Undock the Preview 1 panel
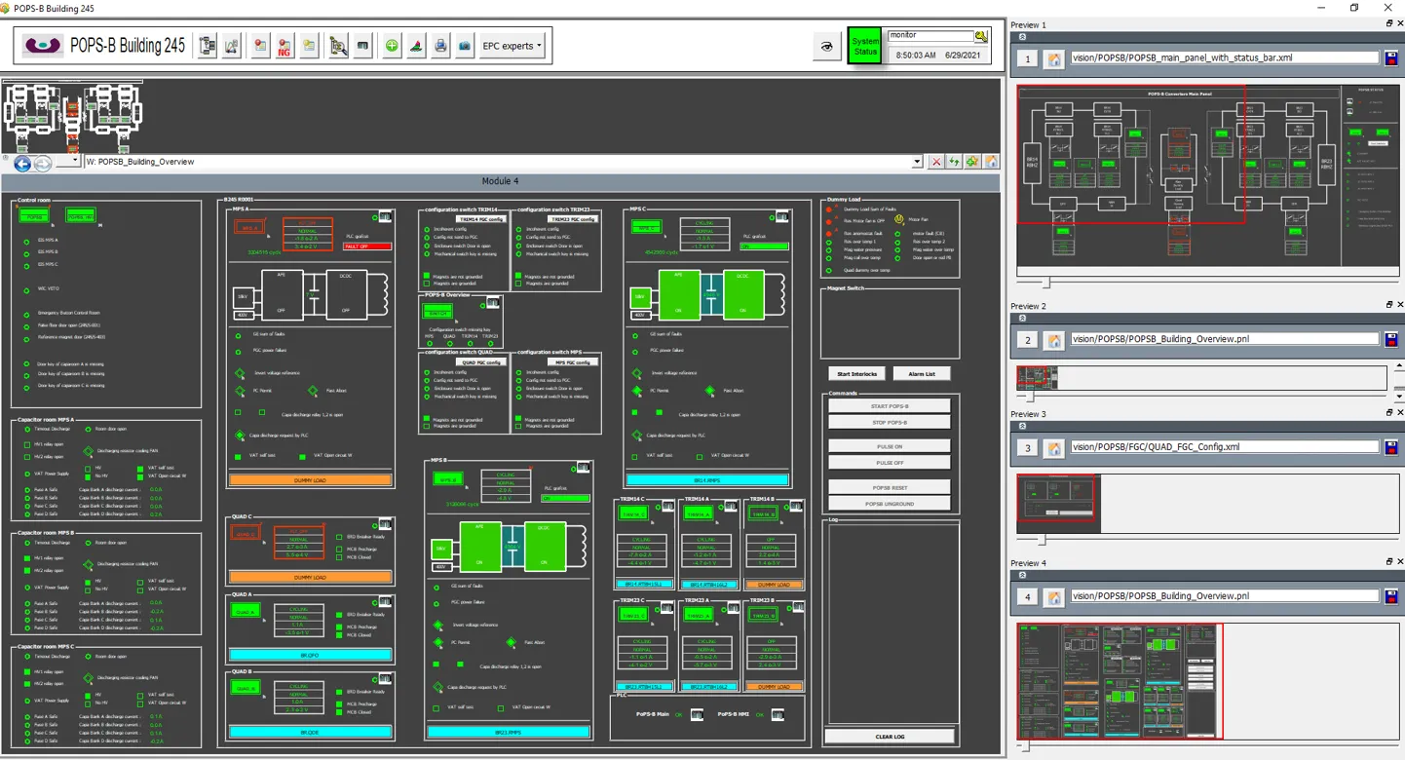The image size is (1405, 760). pyautogui.click(x=1389, y=23)
